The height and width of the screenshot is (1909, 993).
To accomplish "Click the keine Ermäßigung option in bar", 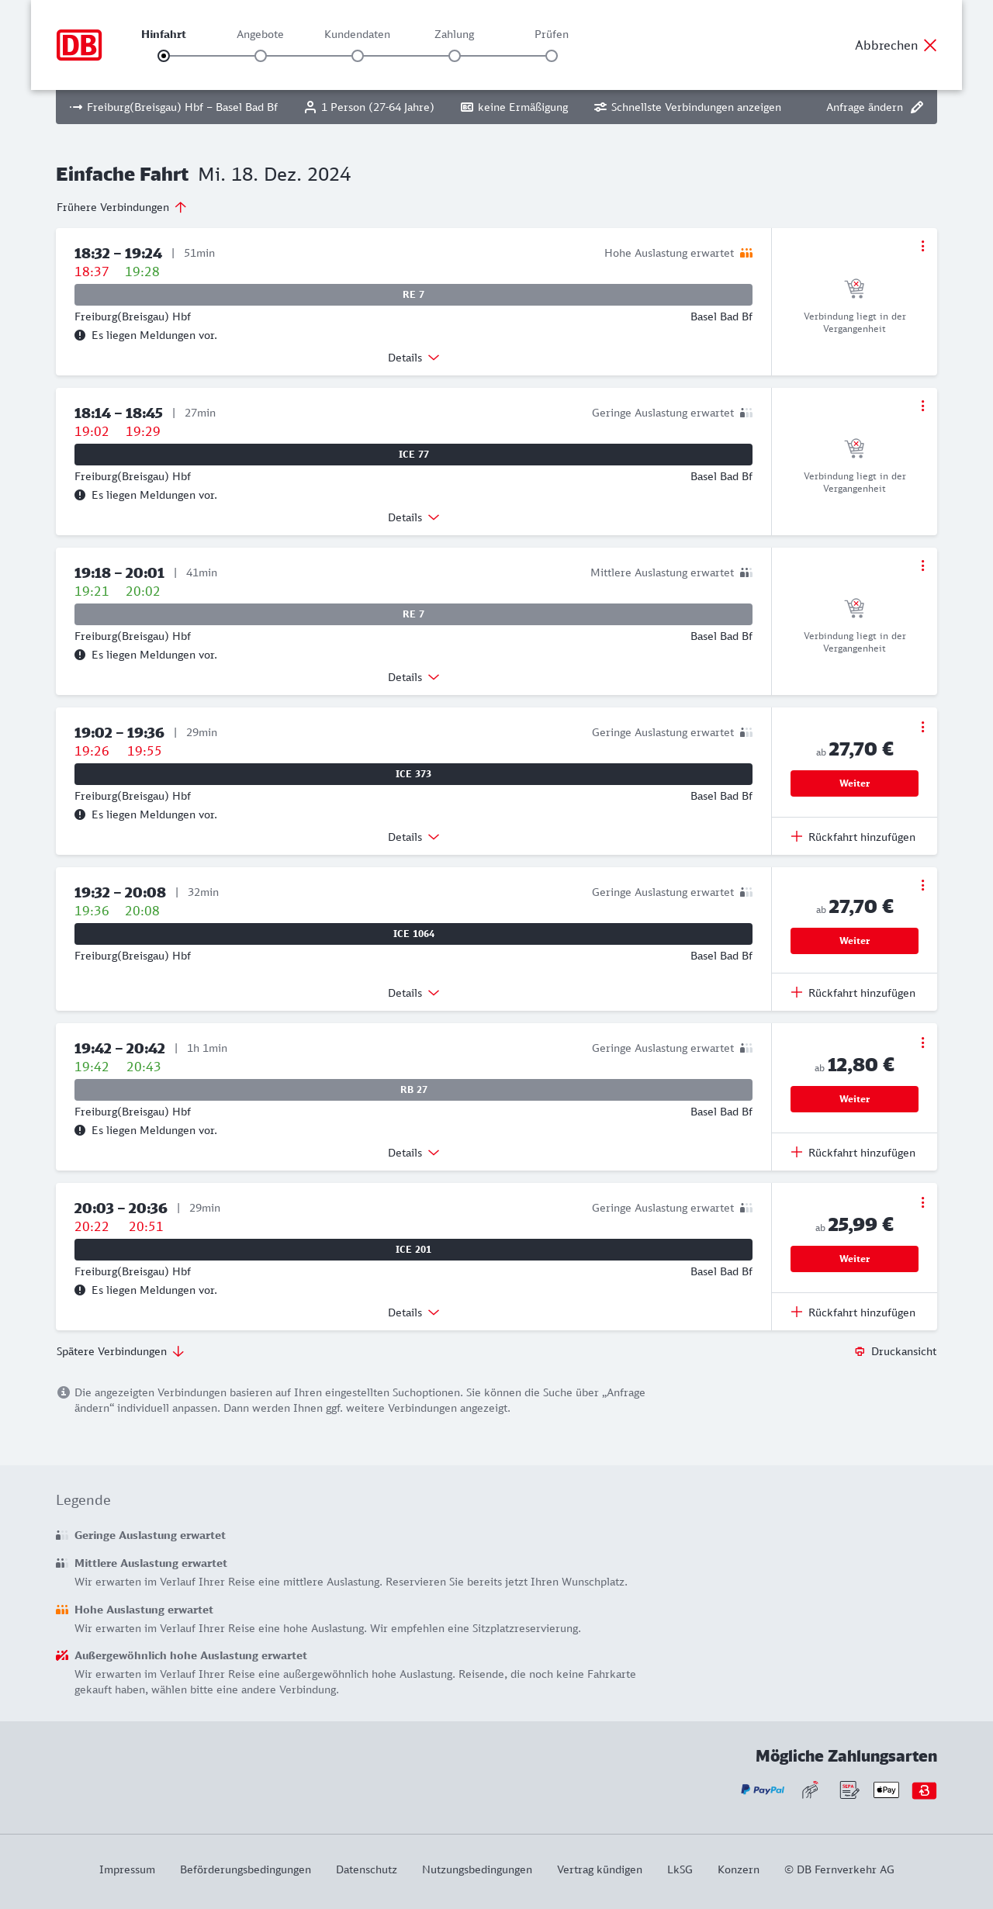I will click(x=514, y=107).
